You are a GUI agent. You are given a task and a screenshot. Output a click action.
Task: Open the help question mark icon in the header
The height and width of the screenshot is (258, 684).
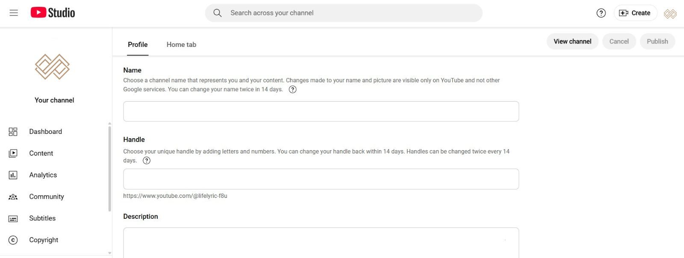601,13
